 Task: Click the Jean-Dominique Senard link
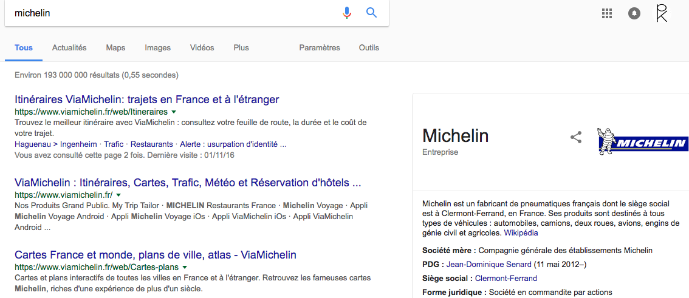(488, 265)
